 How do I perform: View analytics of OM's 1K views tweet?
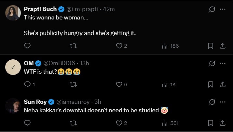point(169,84)
